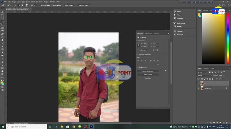This screenshot has width=231, height=129.
Task: Open Photoshop from Windows taskbar
Action: tap(91, 126)
